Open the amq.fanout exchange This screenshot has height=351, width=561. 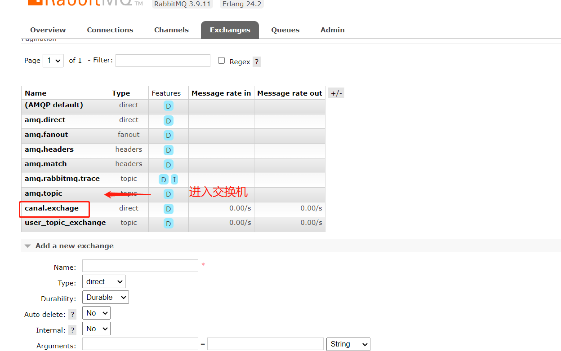coord(46,135)
